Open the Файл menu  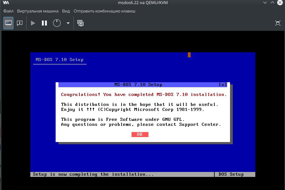[x=8, y=11]
